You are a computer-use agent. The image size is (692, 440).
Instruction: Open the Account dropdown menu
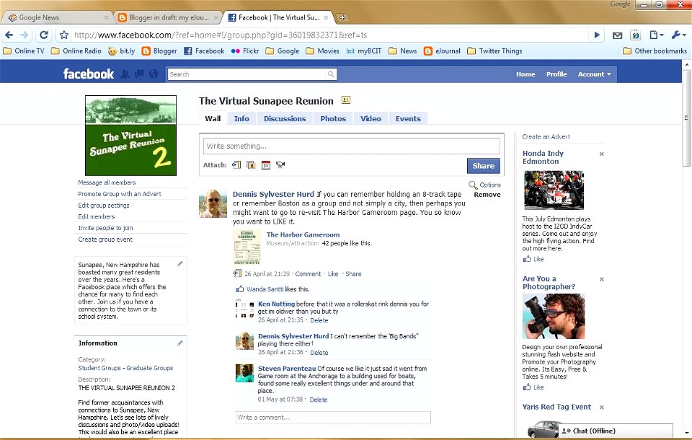(x=595, y=74)
